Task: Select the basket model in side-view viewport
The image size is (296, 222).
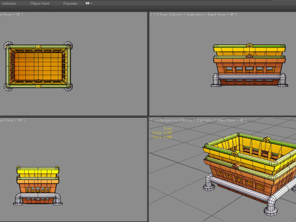Action: point(38,186)
